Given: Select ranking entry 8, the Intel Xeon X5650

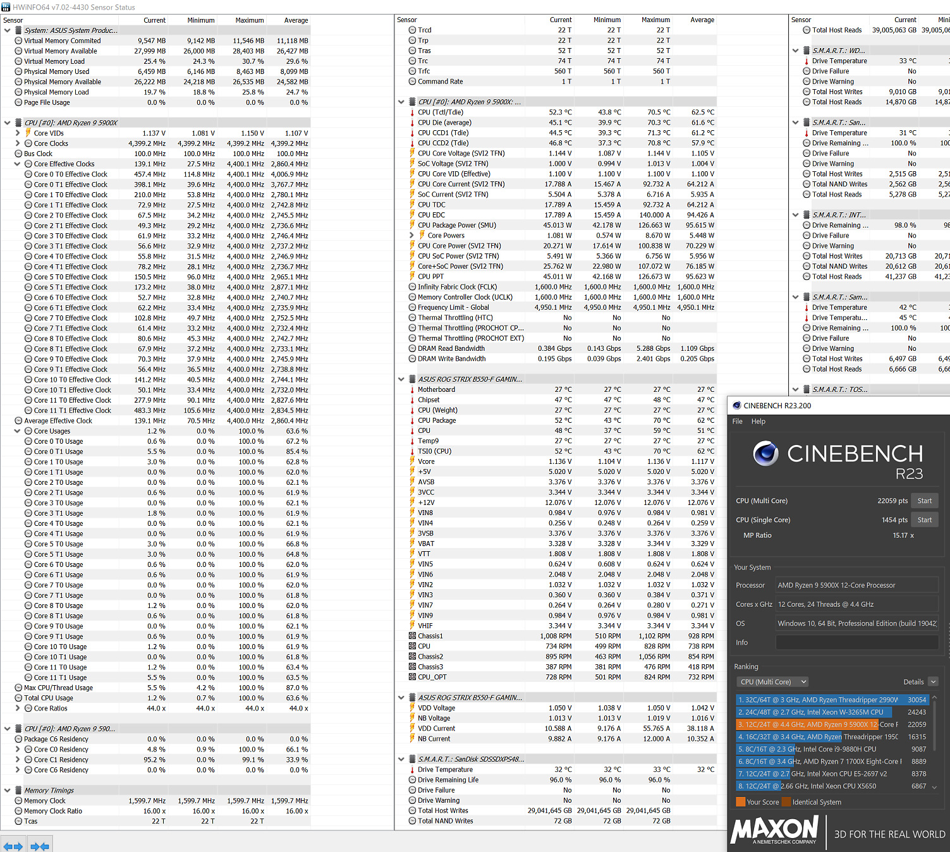Looking at the screenshot, I should point(832,787).
